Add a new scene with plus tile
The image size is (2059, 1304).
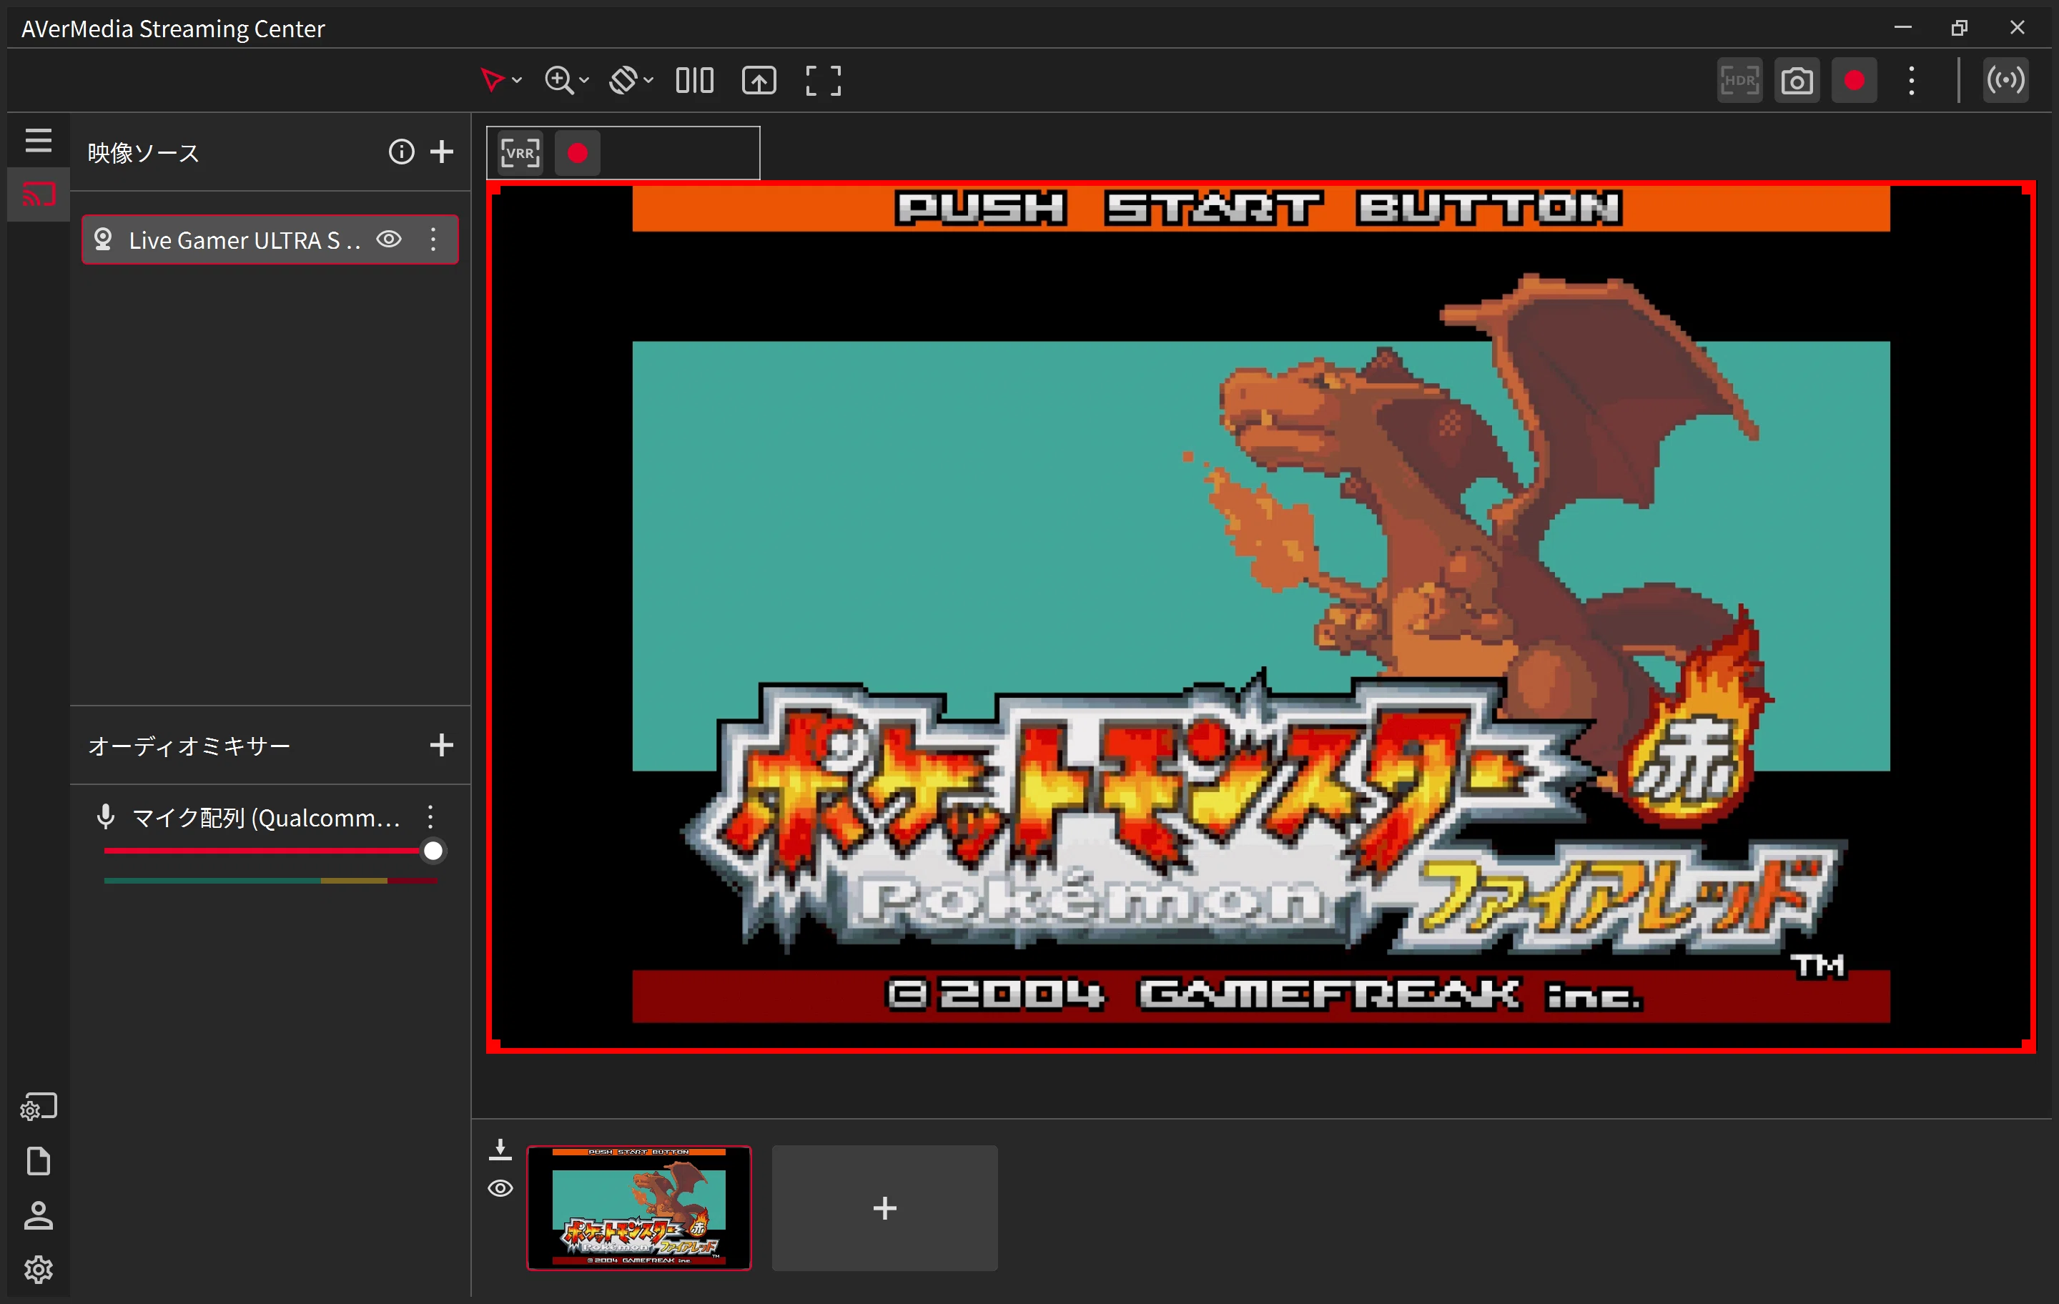tap(884, 1207)
